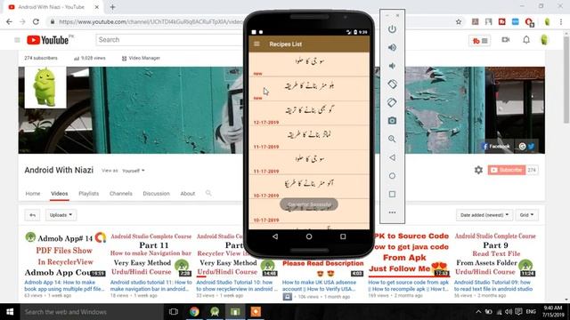The width and height of the screenshot is (570, 320).
Task: Open Video Manager link
Action: [141, 58]
